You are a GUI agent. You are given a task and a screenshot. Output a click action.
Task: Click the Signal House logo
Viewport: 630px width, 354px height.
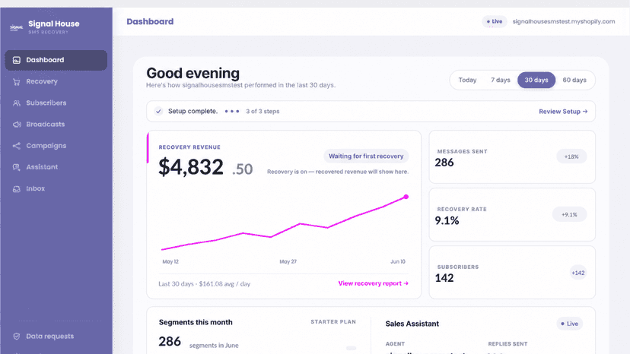(16, 27)
